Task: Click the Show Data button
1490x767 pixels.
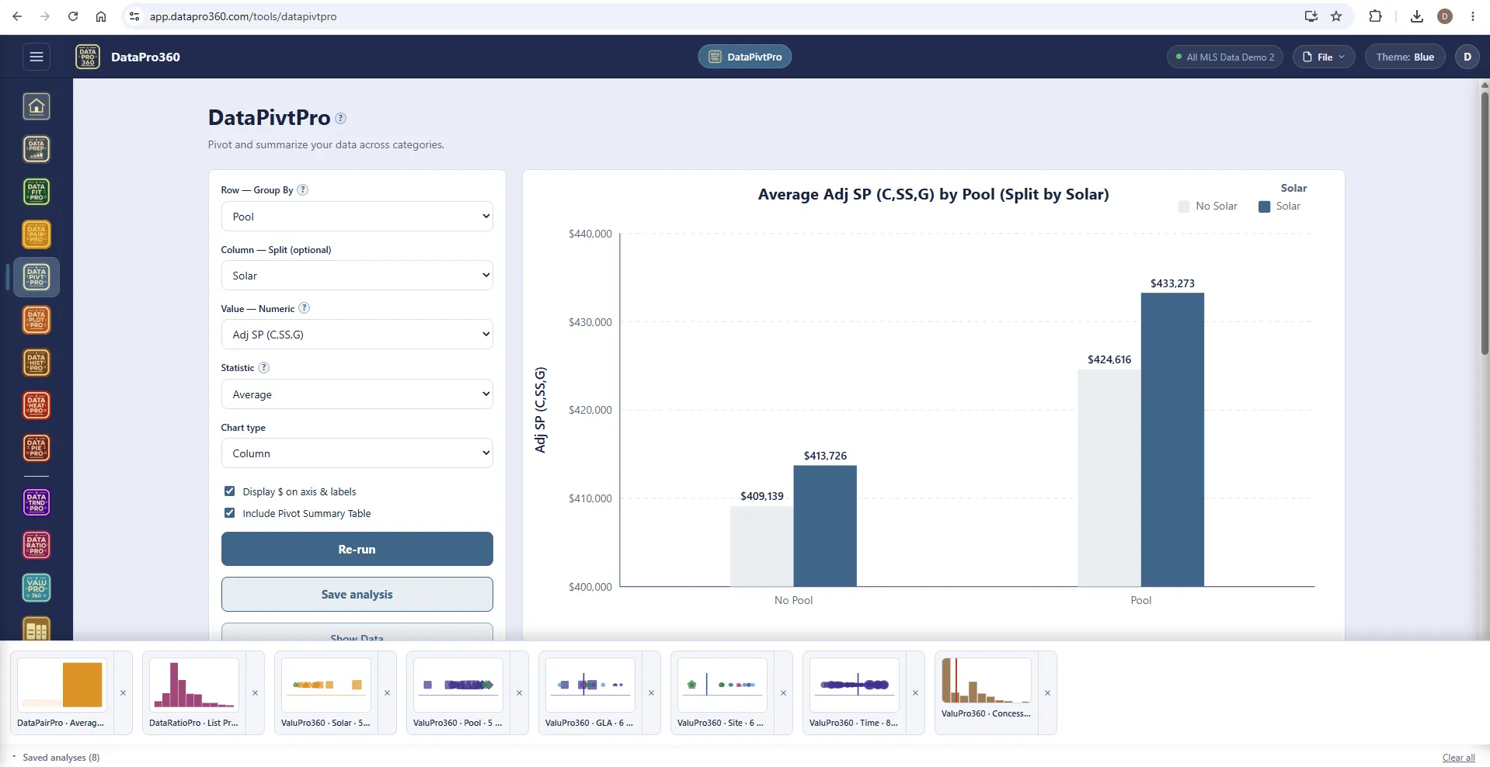Action: [357, 633]
